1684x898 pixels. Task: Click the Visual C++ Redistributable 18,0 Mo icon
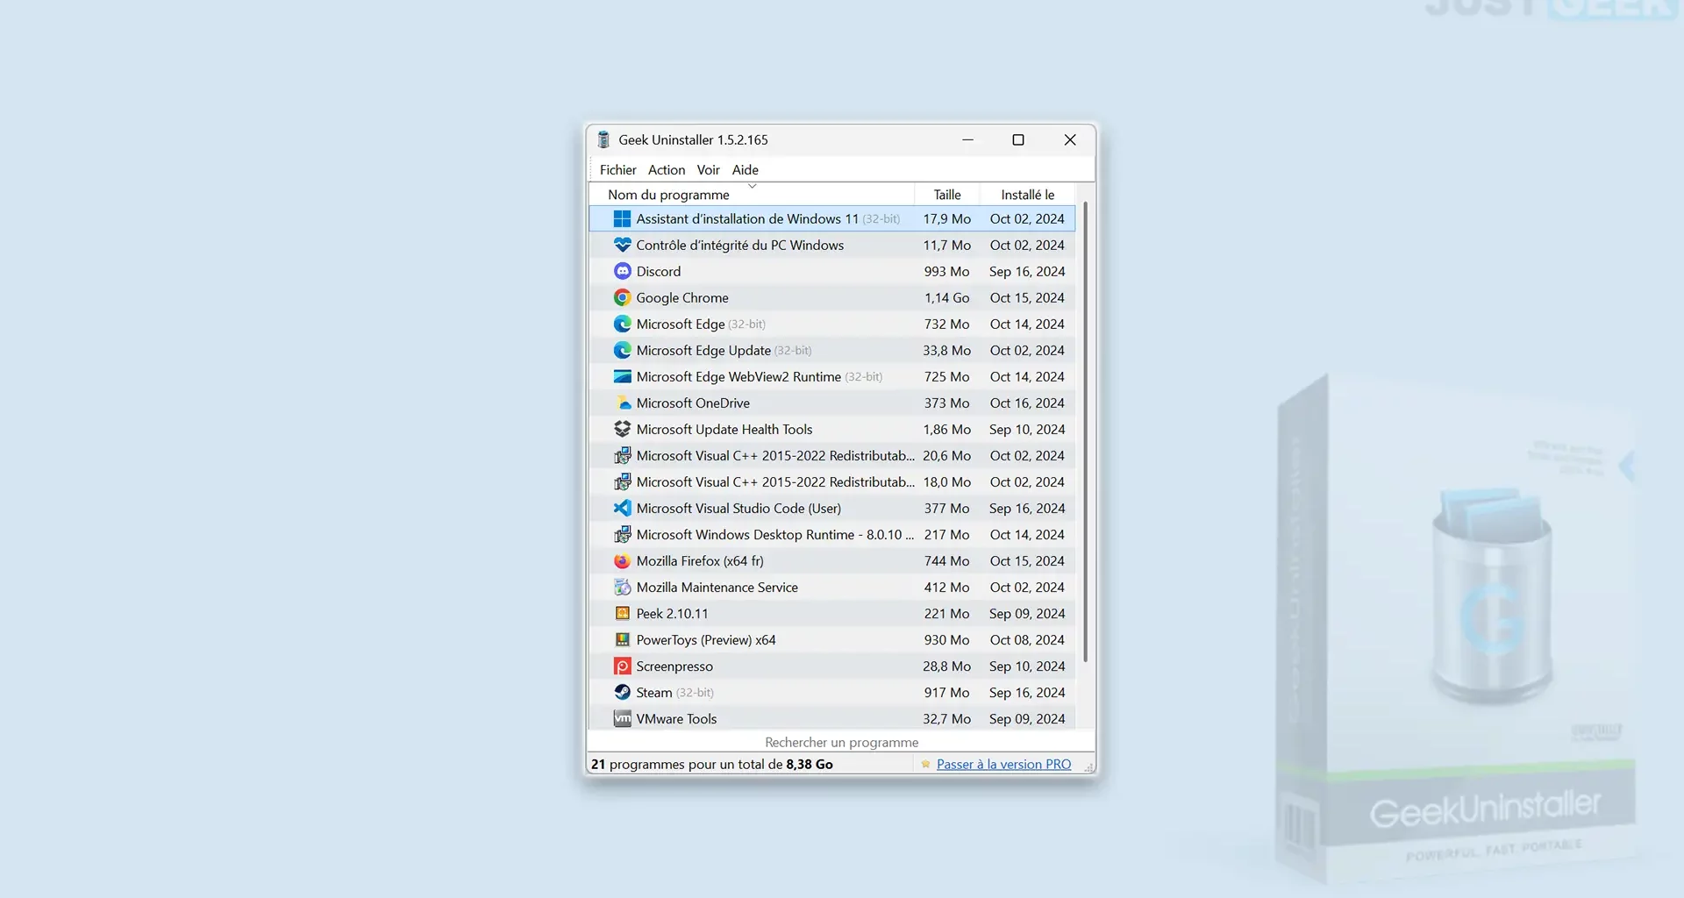tap(622, 481)
